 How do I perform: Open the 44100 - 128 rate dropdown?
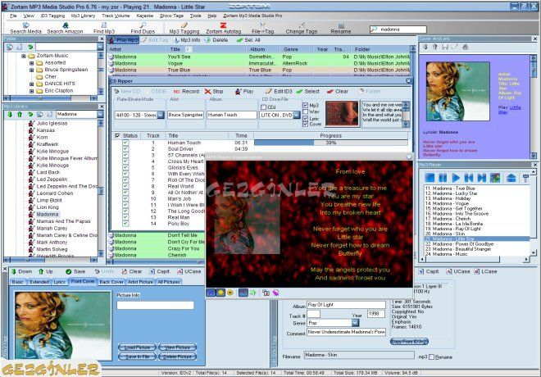(161, 115)
